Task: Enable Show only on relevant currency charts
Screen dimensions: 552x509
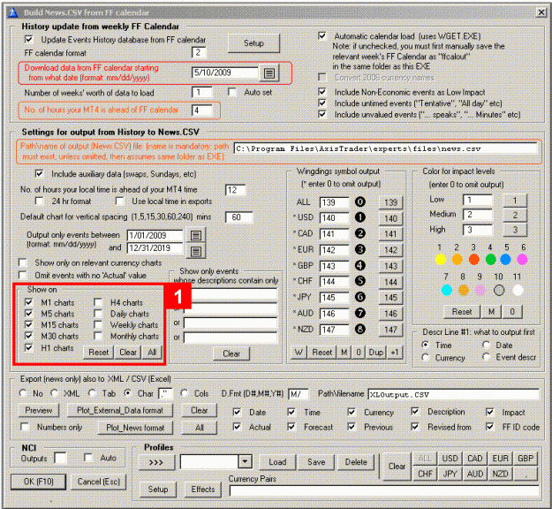Action: (x=23, y=262)
